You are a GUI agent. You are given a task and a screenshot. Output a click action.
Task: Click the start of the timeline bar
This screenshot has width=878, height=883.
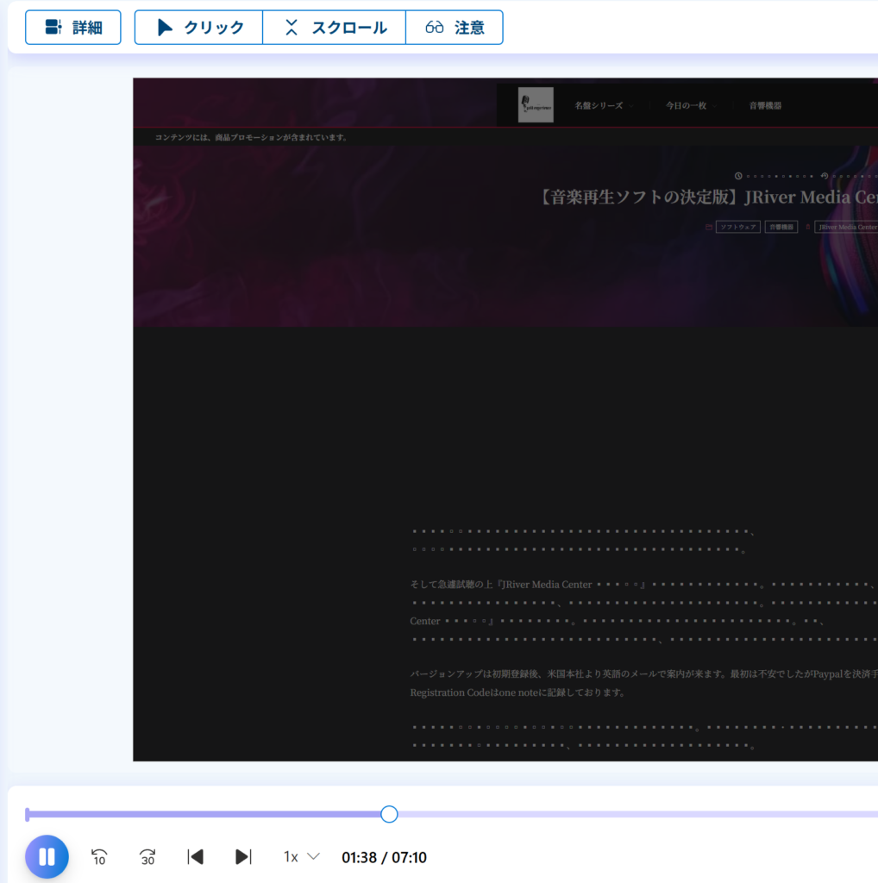28,814
